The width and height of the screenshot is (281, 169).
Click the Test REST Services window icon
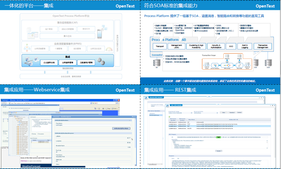pos(168,106)
